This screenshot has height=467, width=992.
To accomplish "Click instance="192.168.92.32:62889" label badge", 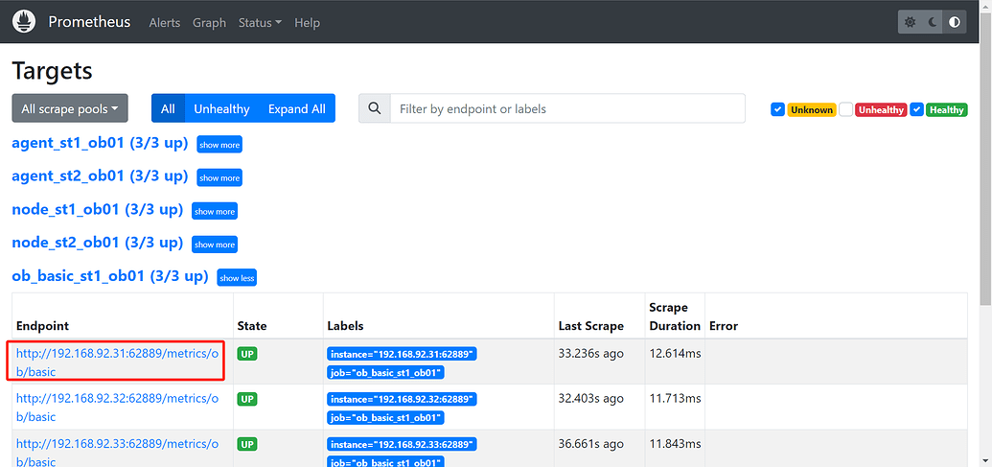I will click(402, 399).
